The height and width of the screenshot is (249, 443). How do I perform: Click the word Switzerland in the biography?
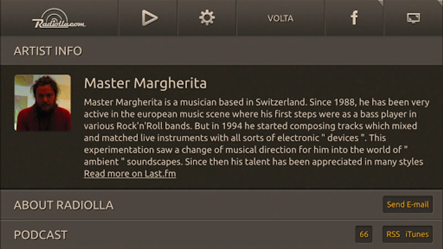[x=281, y=102]
